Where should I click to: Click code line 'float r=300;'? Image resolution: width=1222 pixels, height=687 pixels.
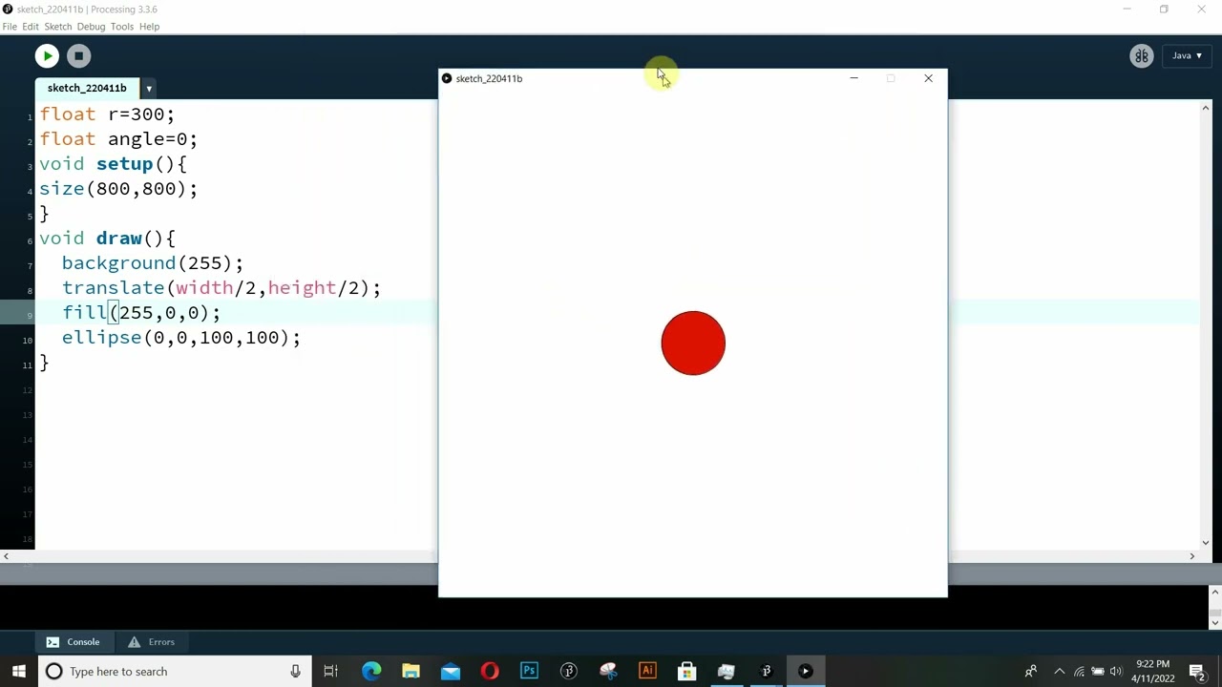click(107, 114)
